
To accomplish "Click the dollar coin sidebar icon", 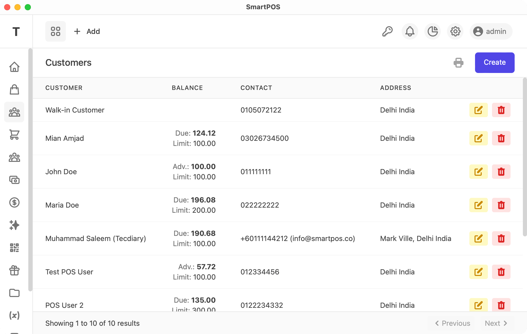I will [x=14, y=202].
